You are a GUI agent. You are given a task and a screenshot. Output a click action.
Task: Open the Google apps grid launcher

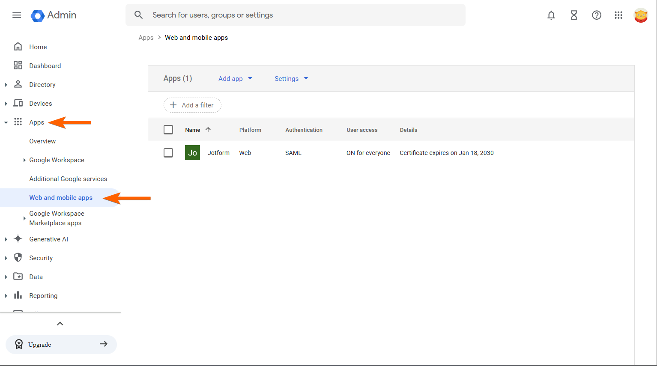[618, 15]
